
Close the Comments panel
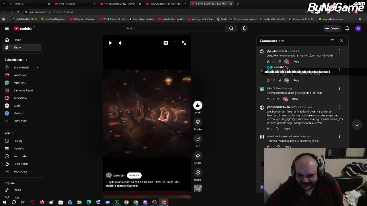click(341, 41)
